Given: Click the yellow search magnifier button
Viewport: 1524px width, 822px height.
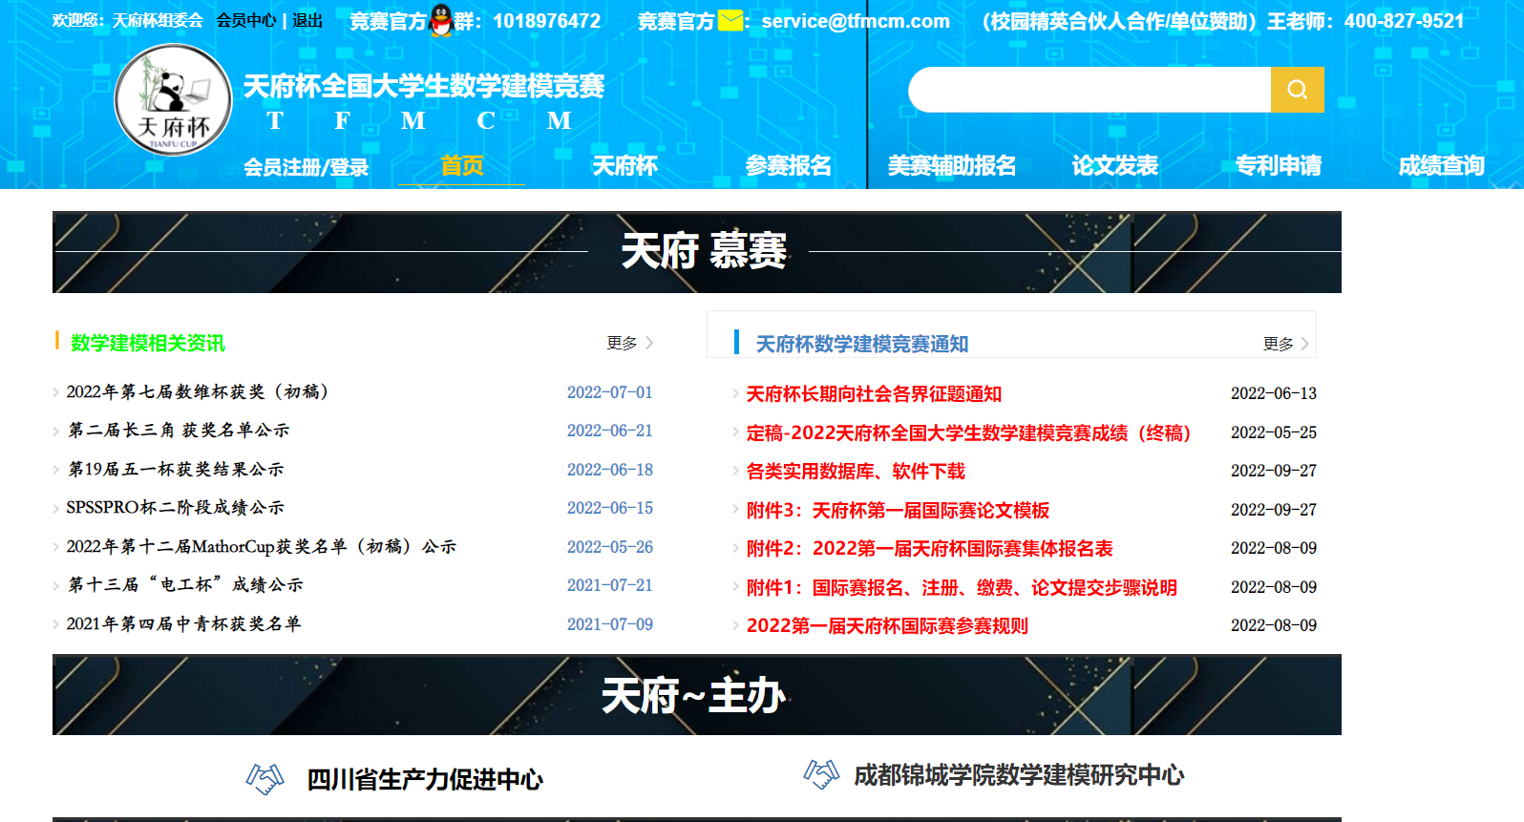Looking at the screenshot, I should pyautogui.click(x=1297, y=90).
